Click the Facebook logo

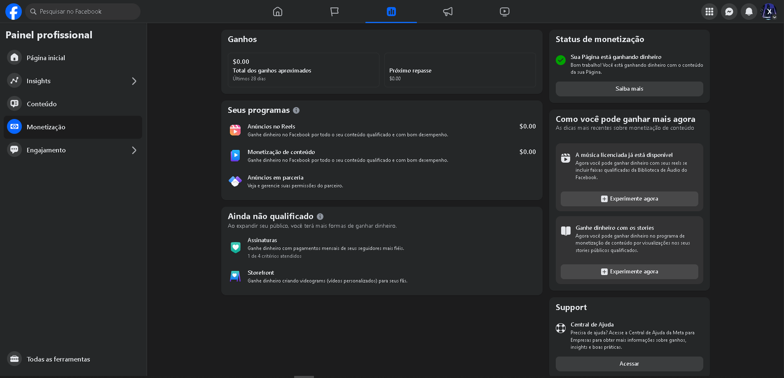(x=13, y=11)
